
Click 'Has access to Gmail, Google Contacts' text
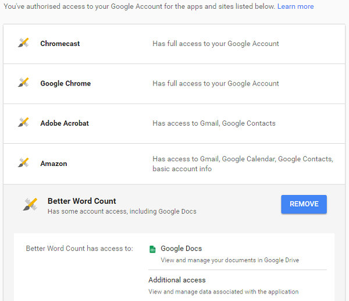[x=214, y=123]
